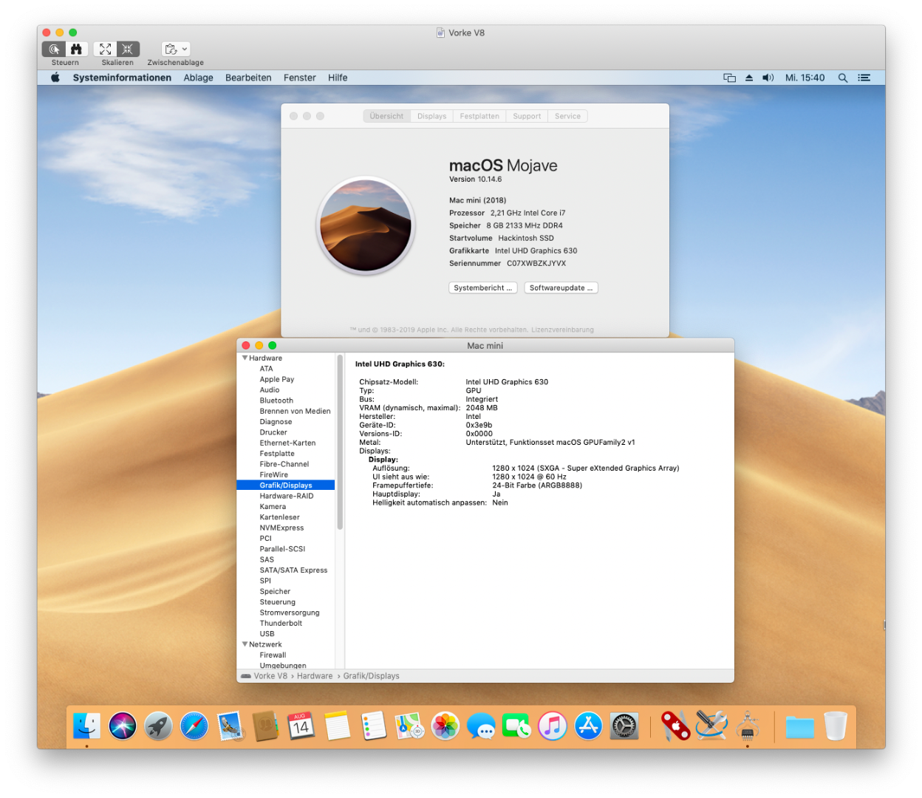Open Finder from the dock
The width and height of the screenshot is (922, 798).
(87, 726)
